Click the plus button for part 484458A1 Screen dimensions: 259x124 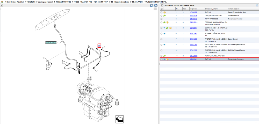(x=162, y=59)
